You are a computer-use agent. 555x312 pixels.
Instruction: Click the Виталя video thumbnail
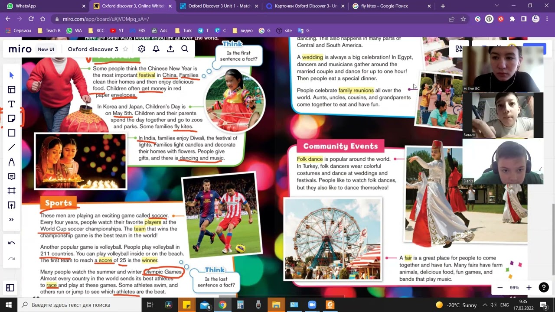[x=503, y=115]
